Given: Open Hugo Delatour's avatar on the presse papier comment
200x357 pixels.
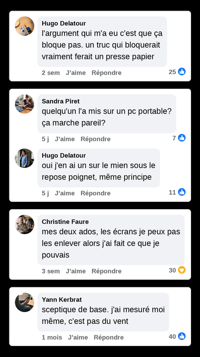Looking at the screenshot, I should [x=25, y=26].
